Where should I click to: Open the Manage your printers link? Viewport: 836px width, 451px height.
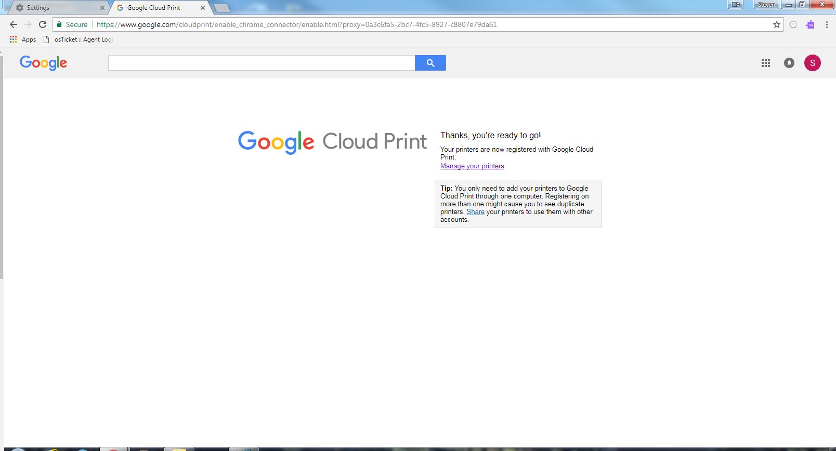(x=472, y=166)
